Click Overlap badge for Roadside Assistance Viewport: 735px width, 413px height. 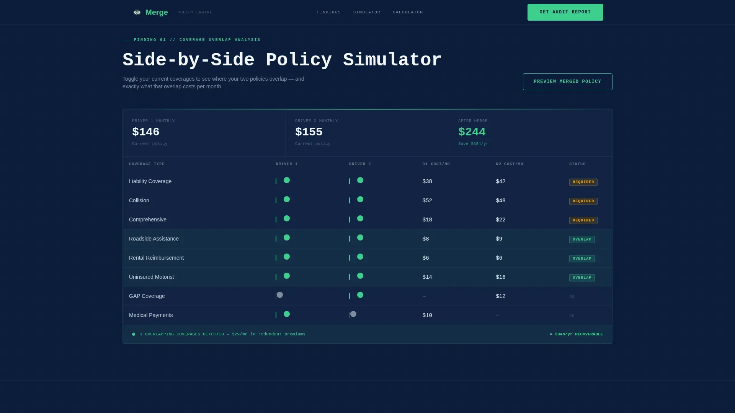(x=581, y=239)
